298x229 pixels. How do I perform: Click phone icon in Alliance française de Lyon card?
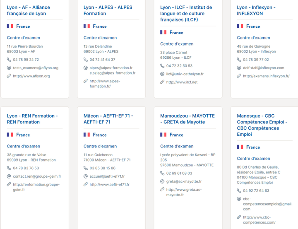tap(9, 60)
